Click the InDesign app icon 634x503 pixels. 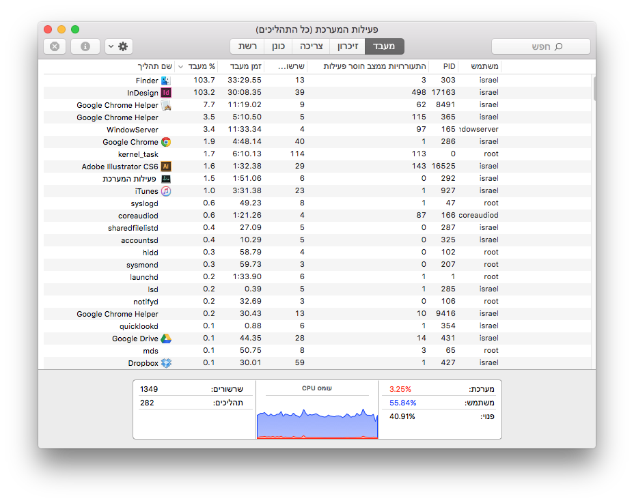[166, 93]
